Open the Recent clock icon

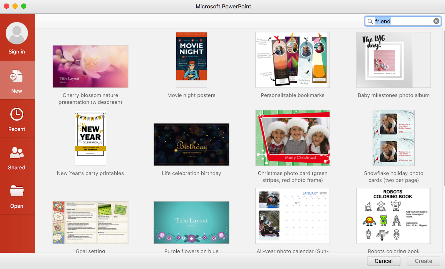[17, 114]
